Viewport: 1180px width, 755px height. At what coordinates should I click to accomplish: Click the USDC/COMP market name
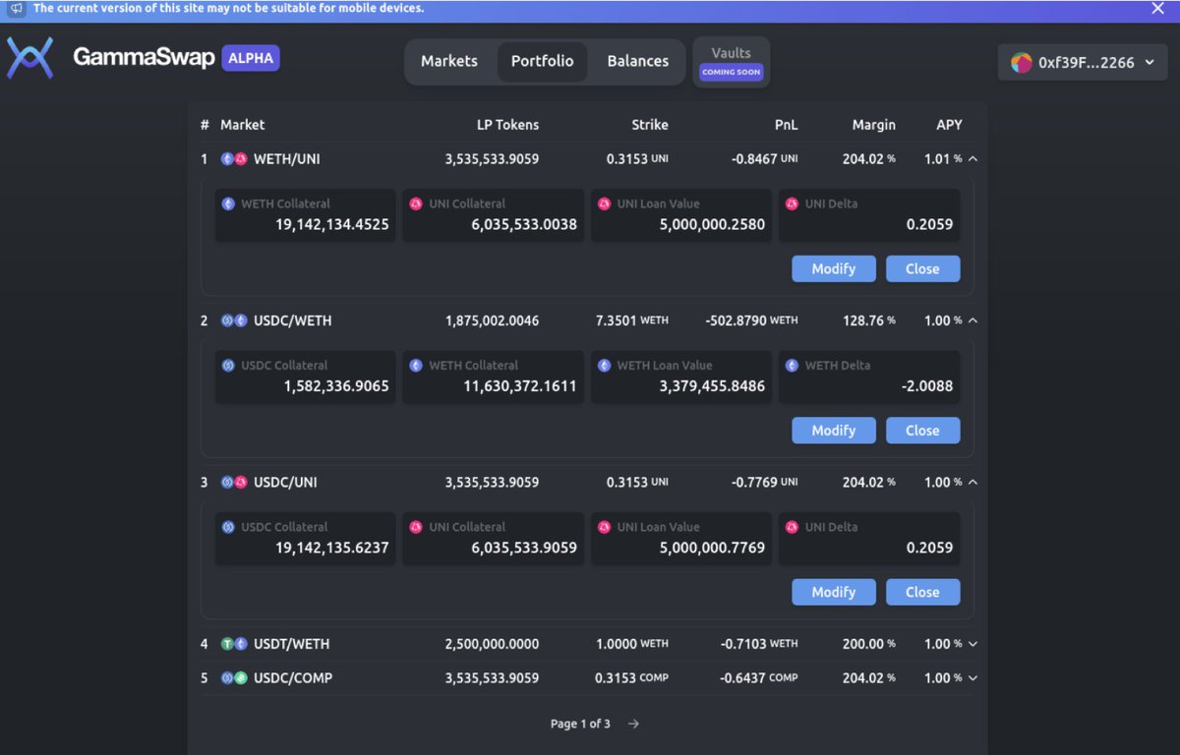(293, 678)
